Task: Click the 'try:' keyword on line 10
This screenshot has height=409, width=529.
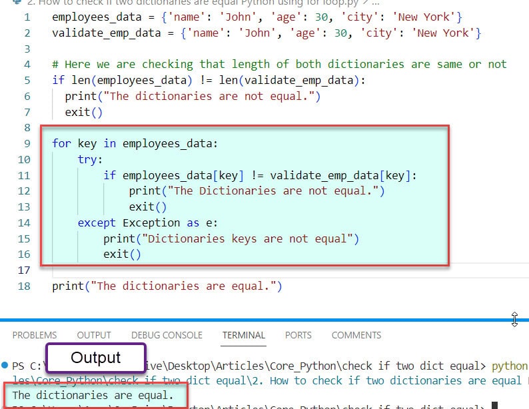Action: (x=90, y=160)
